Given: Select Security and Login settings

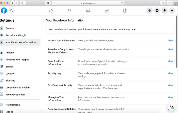Looking at the screenshot, I should tap(16, 35).
